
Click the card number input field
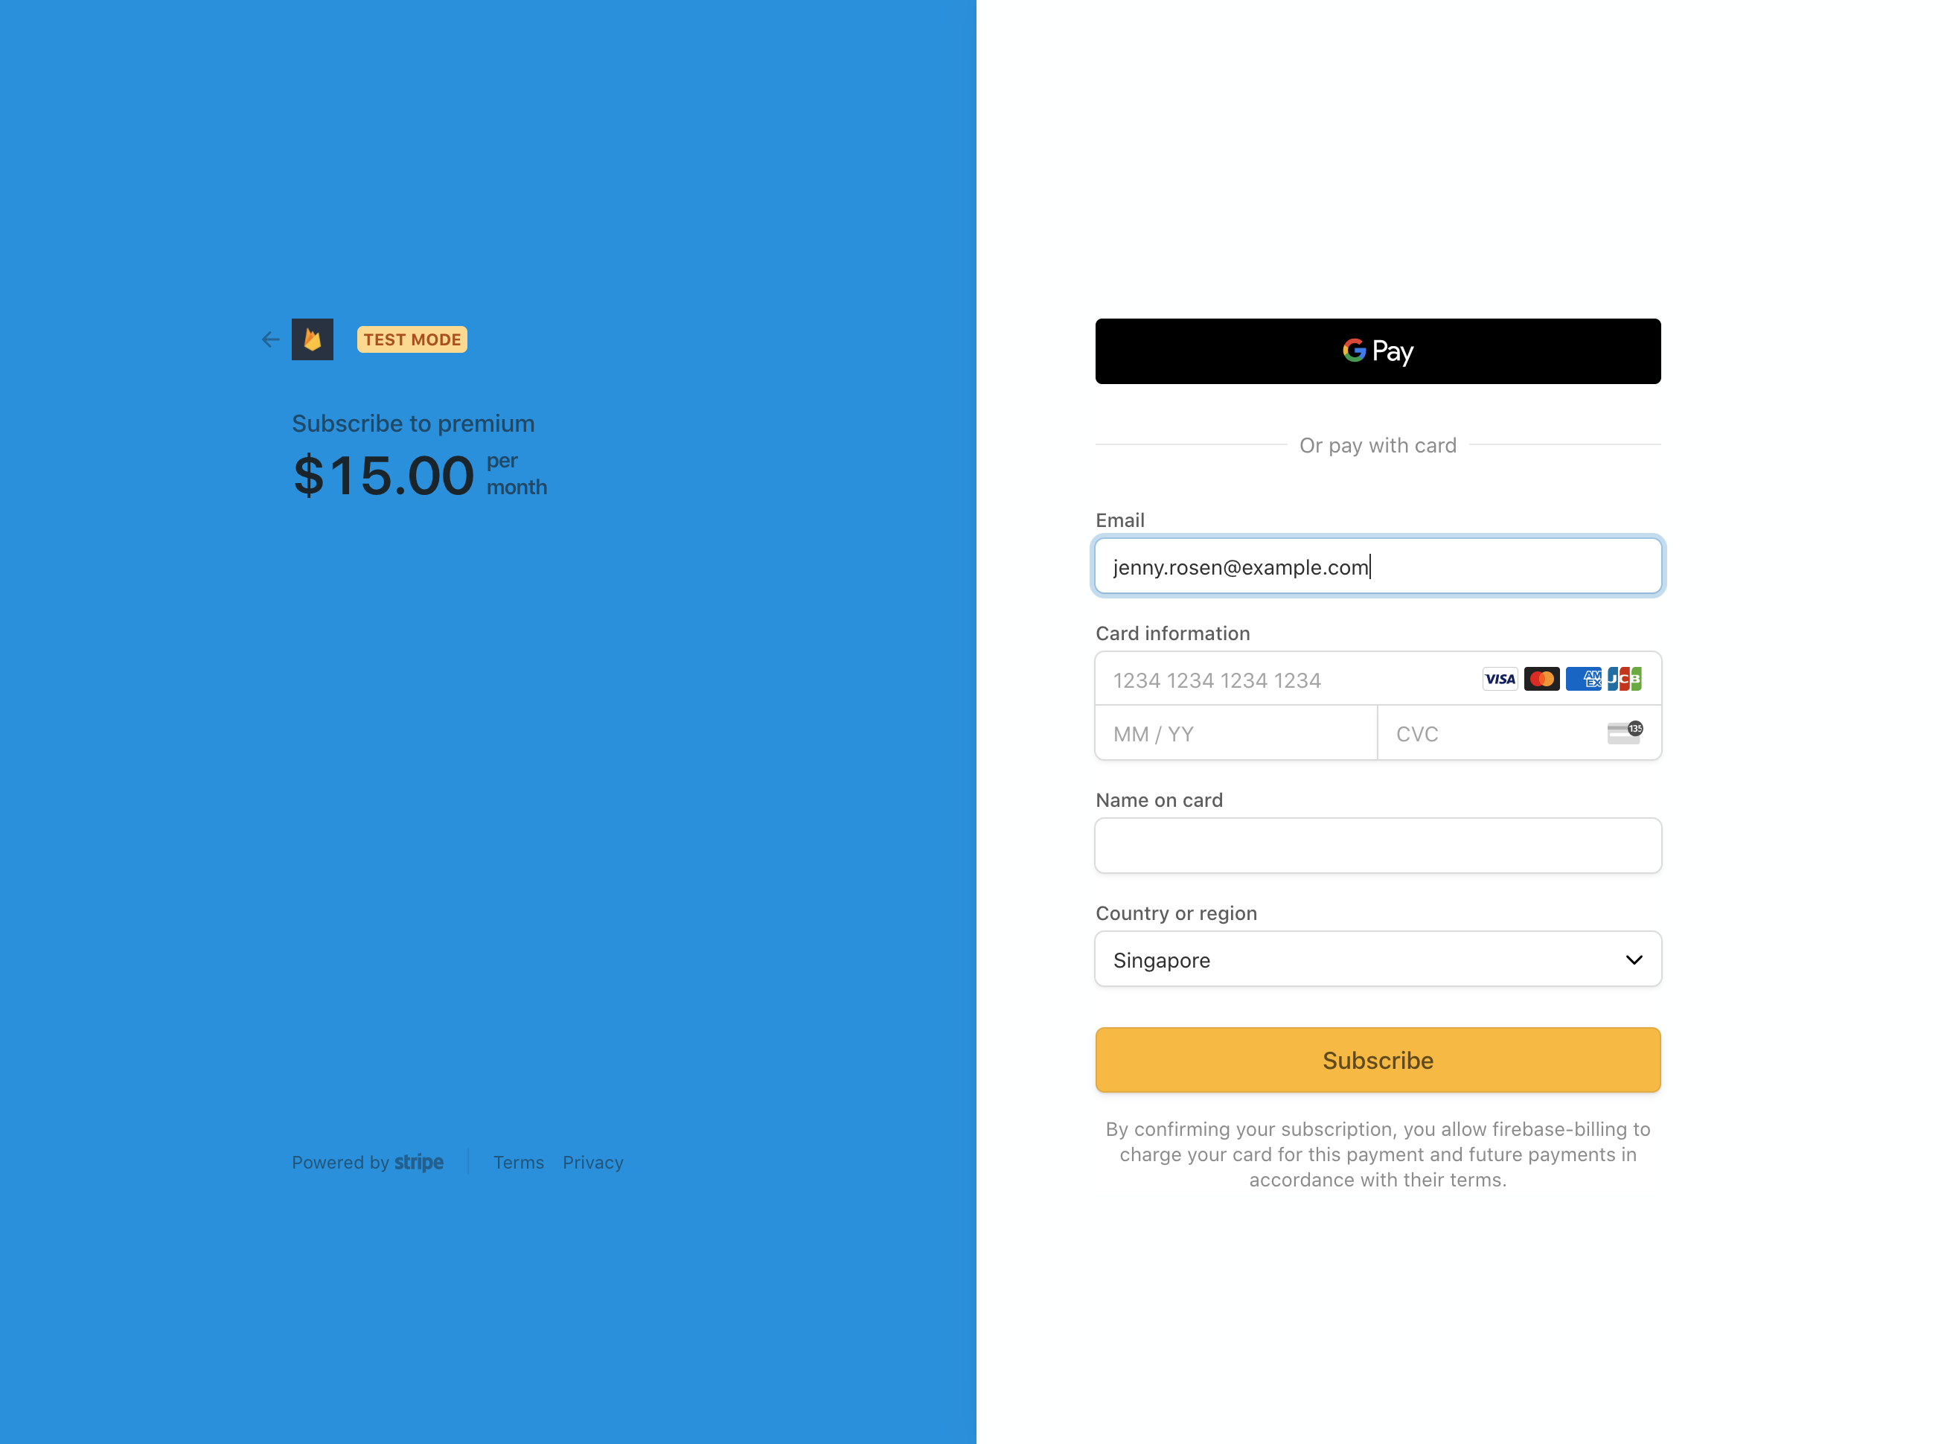(x=1378, y=680)
